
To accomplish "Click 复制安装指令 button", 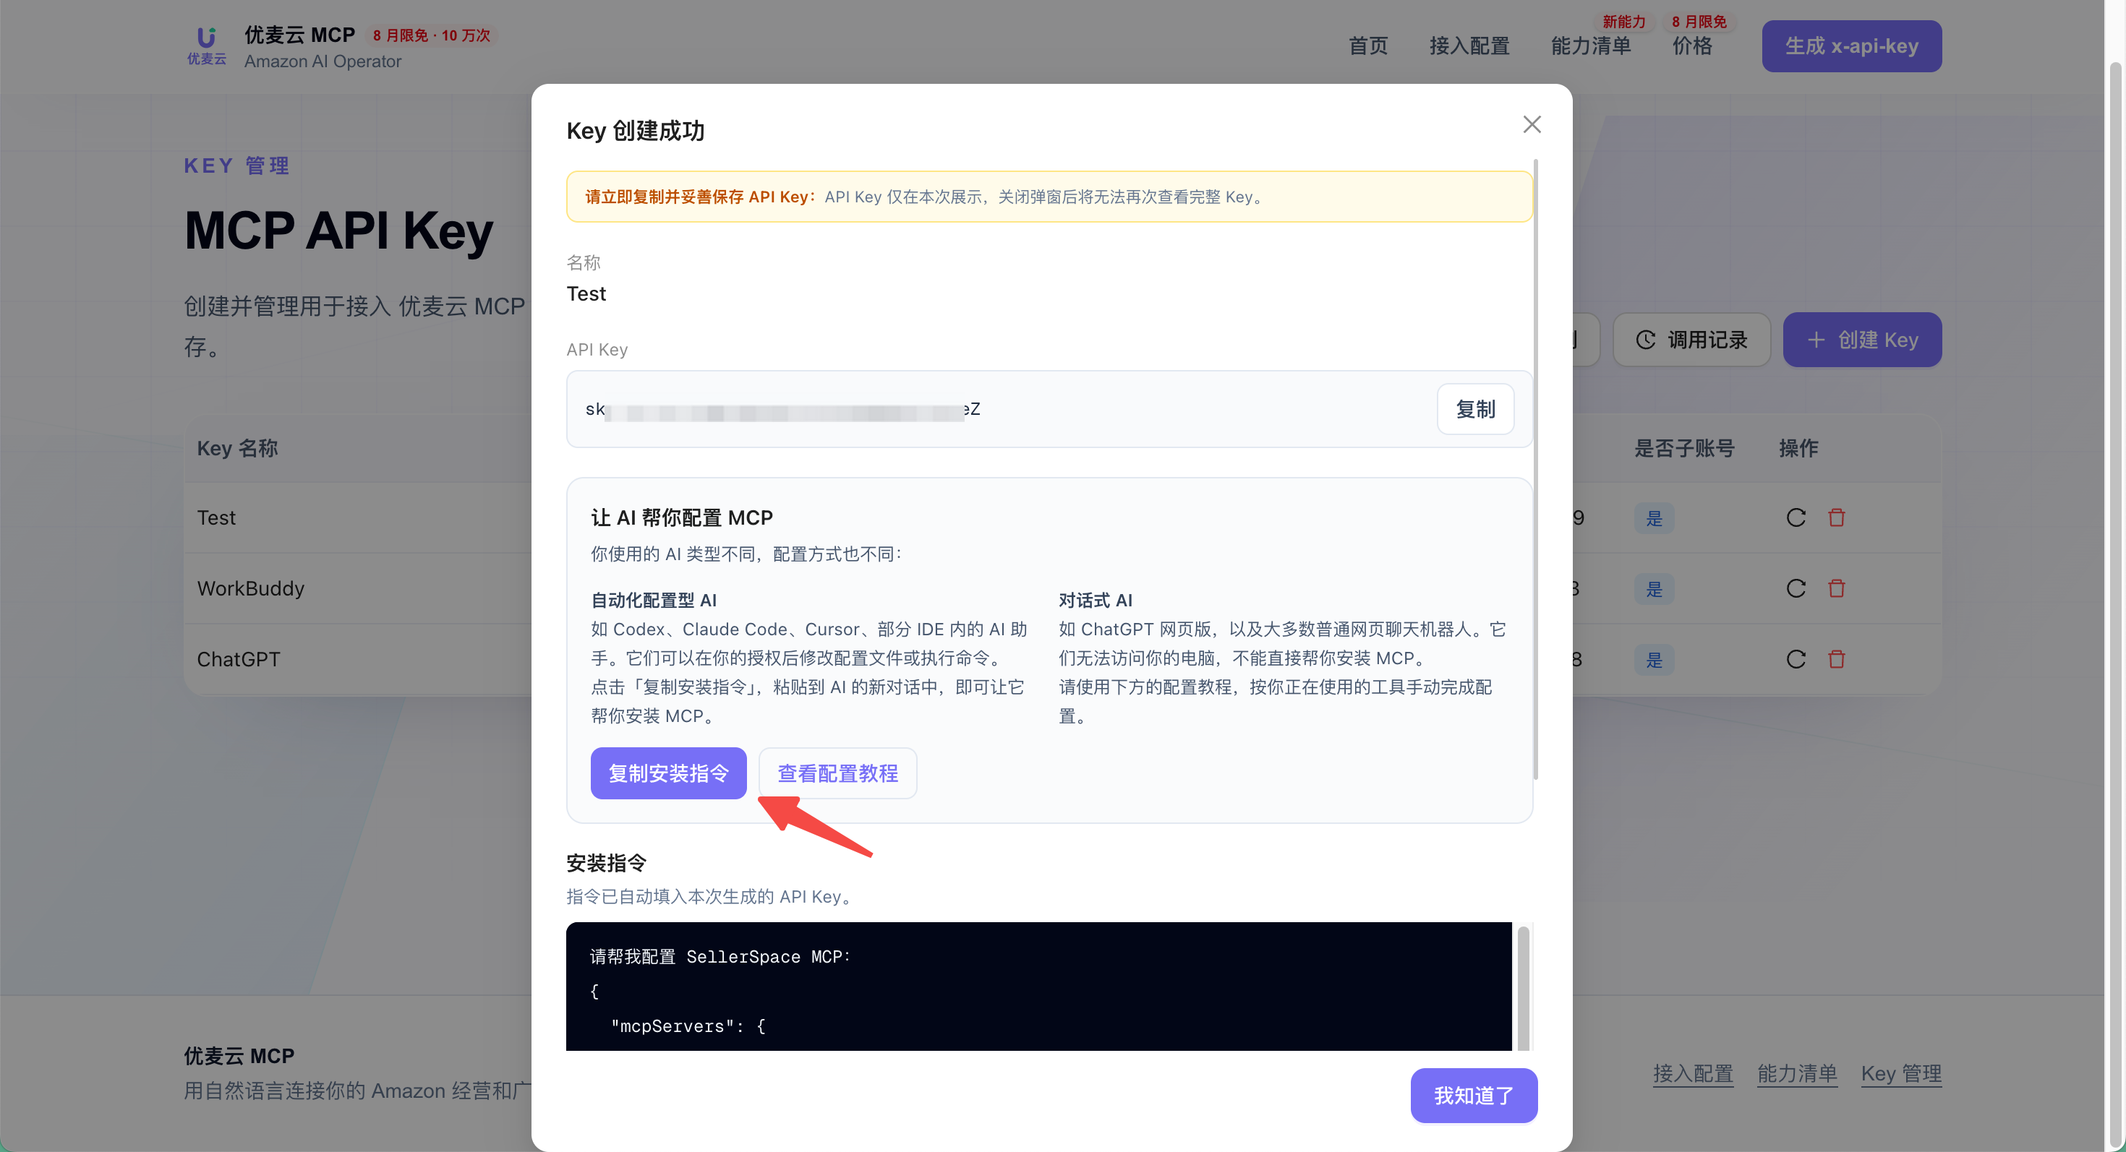I will 668,773.
